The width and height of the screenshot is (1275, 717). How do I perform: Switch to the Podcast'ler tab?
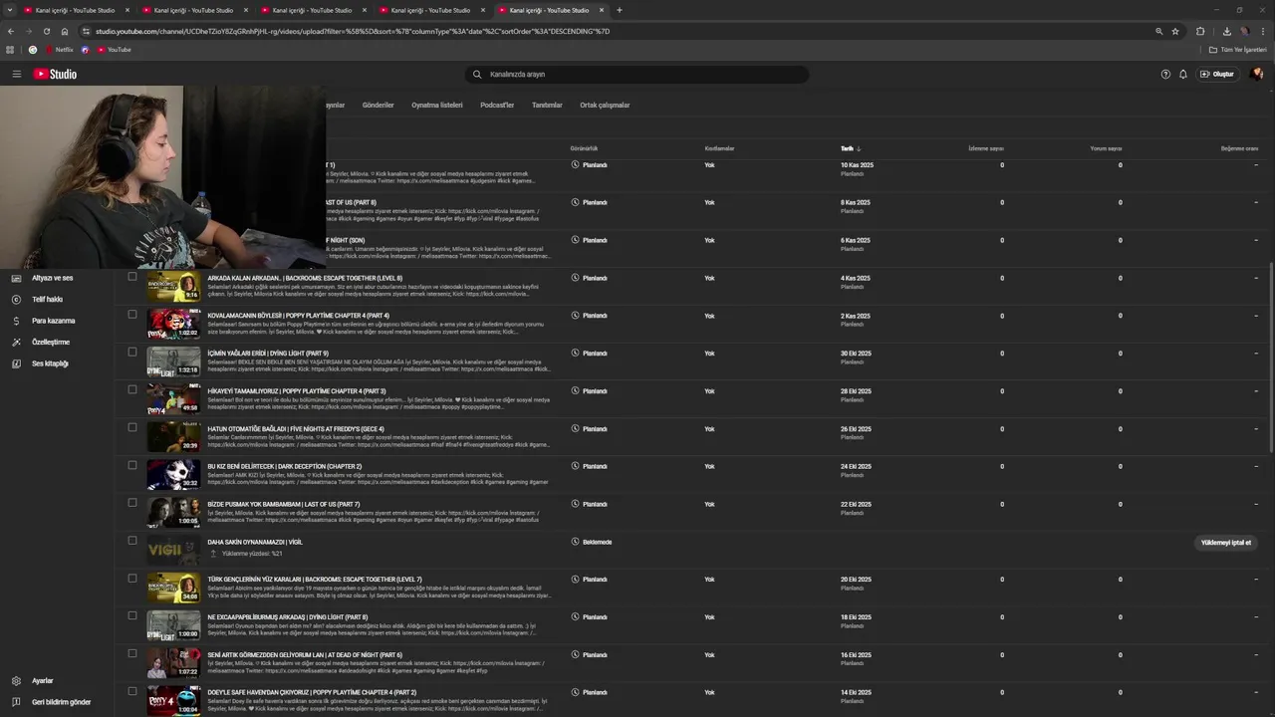click(497, 105)
